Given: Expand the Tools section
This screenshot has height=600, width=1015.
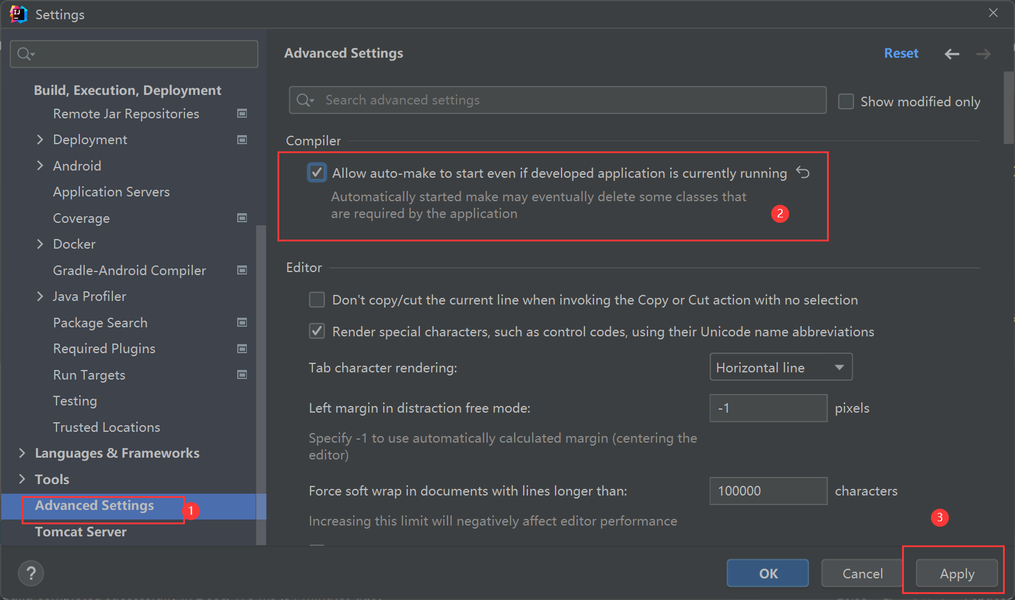Looking at the screenshot, I should 22,479.
